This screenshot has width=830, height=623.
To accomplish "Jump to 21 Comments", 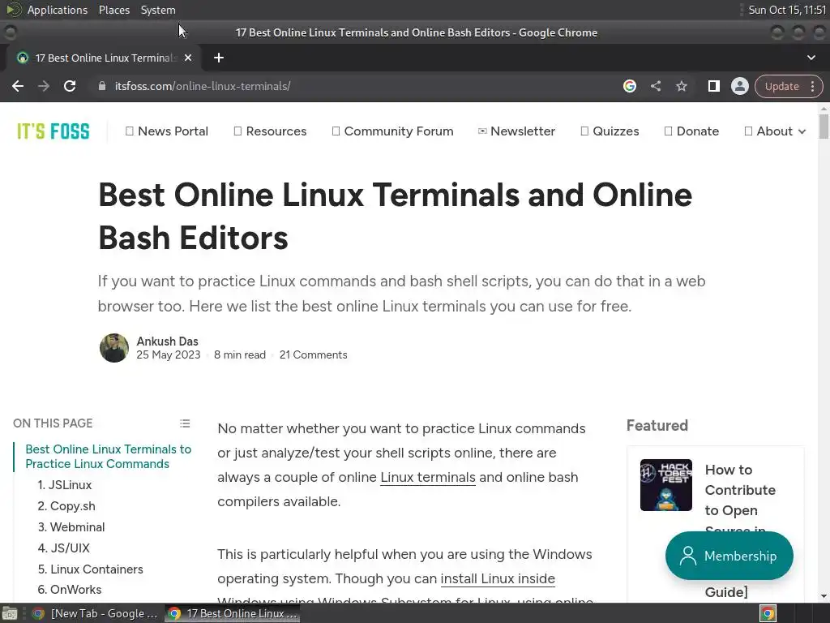I will point(314,355).
